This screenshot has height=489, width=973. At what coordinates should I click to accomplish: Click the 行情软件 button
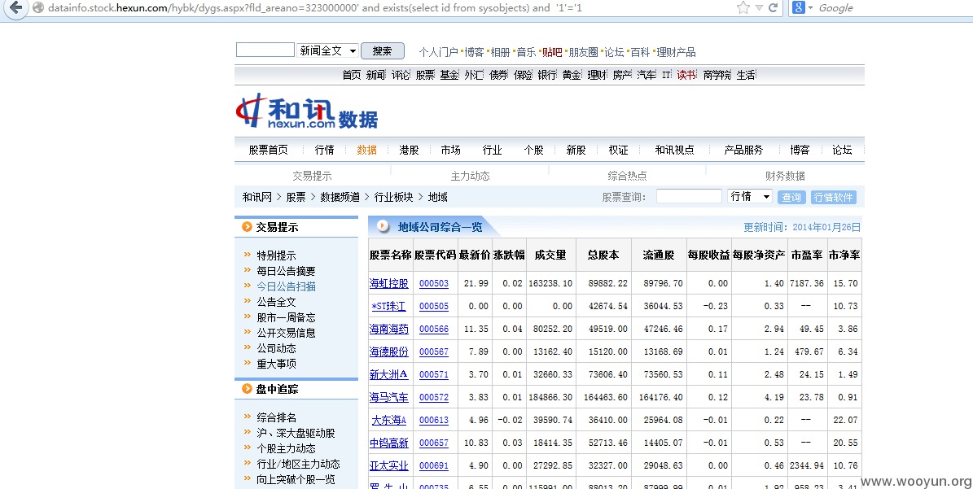(834, 197)
